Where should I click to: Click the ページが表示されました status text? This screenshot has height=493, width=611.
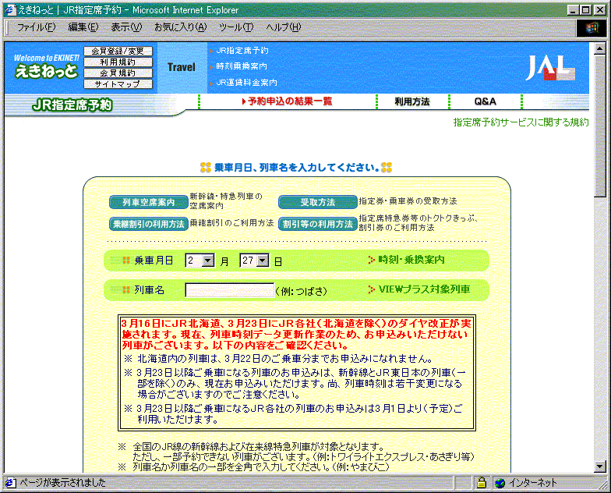coord(62,483)
